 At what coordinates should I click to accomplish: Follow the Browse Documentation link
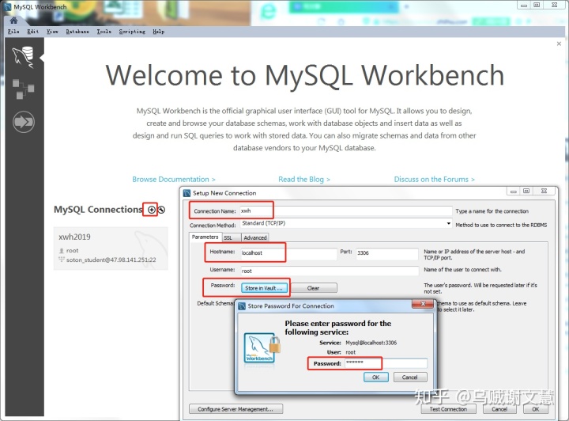[174, 180]
